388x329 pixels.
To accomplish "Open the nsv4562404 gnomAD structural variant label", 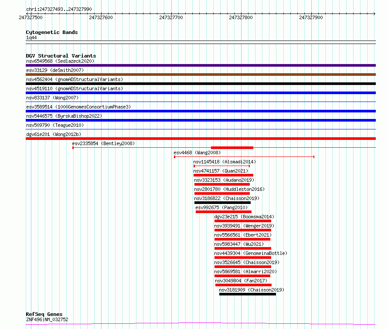I will [x=74, y=79].
